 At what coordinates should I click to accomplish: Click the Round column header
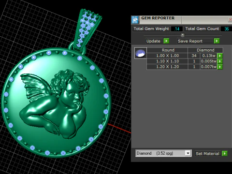[167, 50]
